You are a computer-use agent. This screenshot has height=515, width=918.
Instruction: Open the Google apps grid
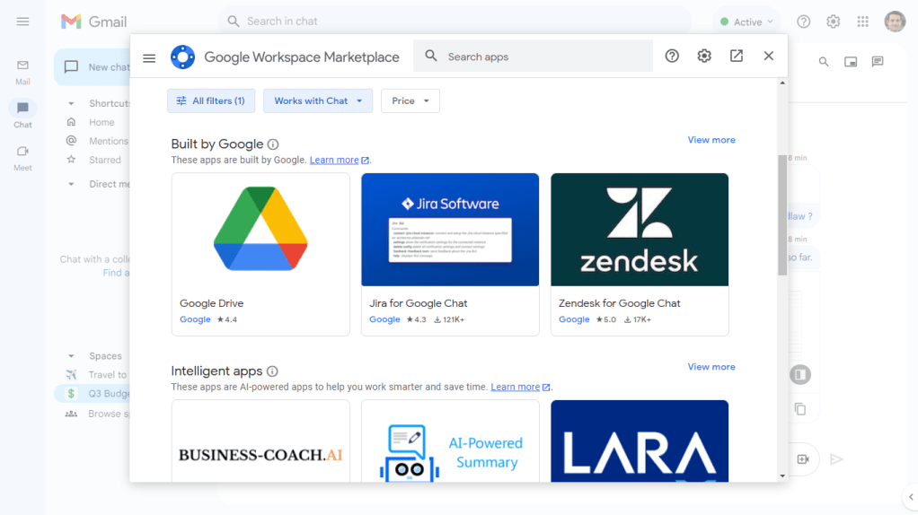point(863,22)
